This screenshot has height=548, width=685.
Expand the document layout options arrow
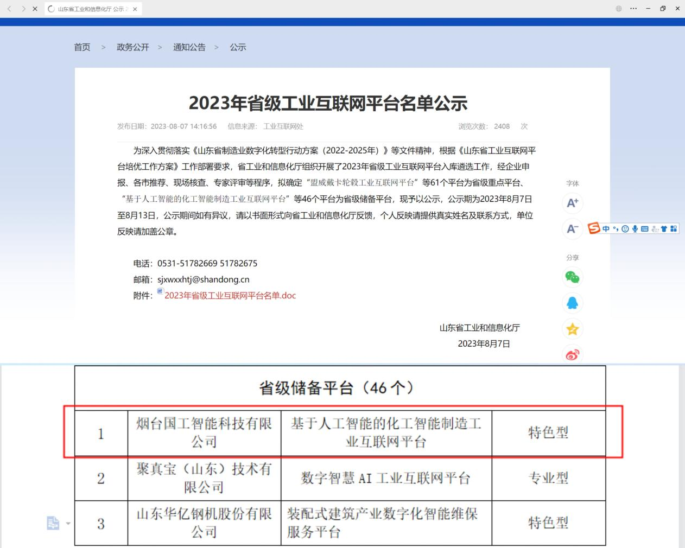point(68,524)
